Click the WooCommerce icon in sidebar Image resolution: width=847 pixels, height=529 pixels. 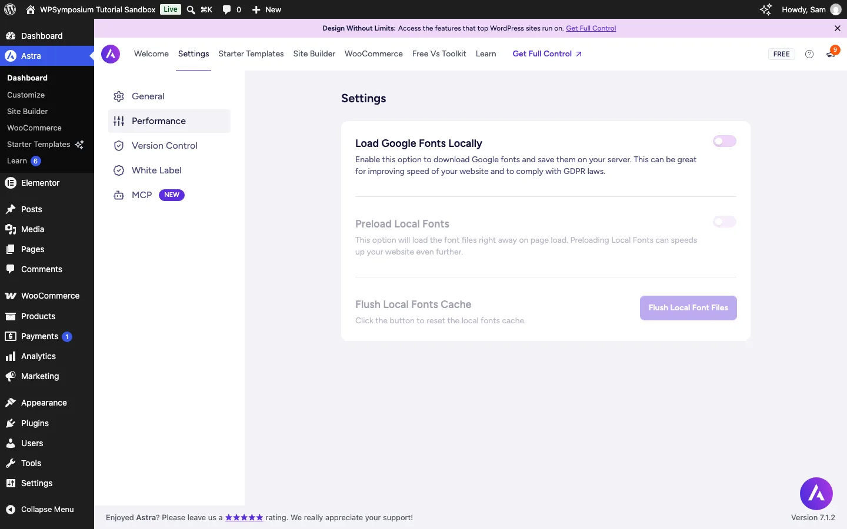pyautogui.click(x=10, y=296)
